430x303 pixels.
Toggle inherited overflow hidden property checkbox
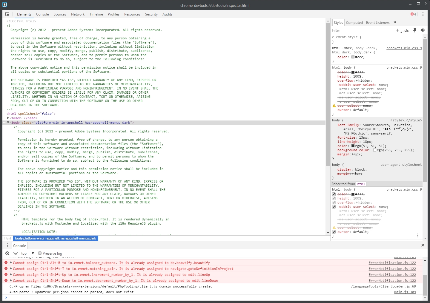[x=334, y=202]
